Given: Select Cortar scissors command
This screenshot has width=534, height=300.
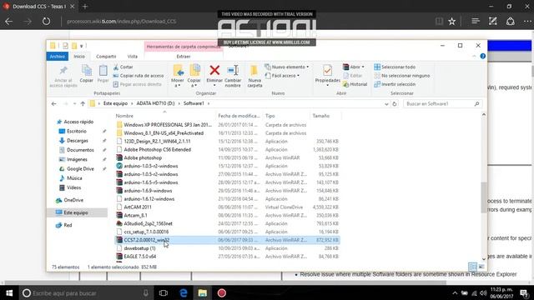Looking at the screenshot, I should click(x=123, y=67).
